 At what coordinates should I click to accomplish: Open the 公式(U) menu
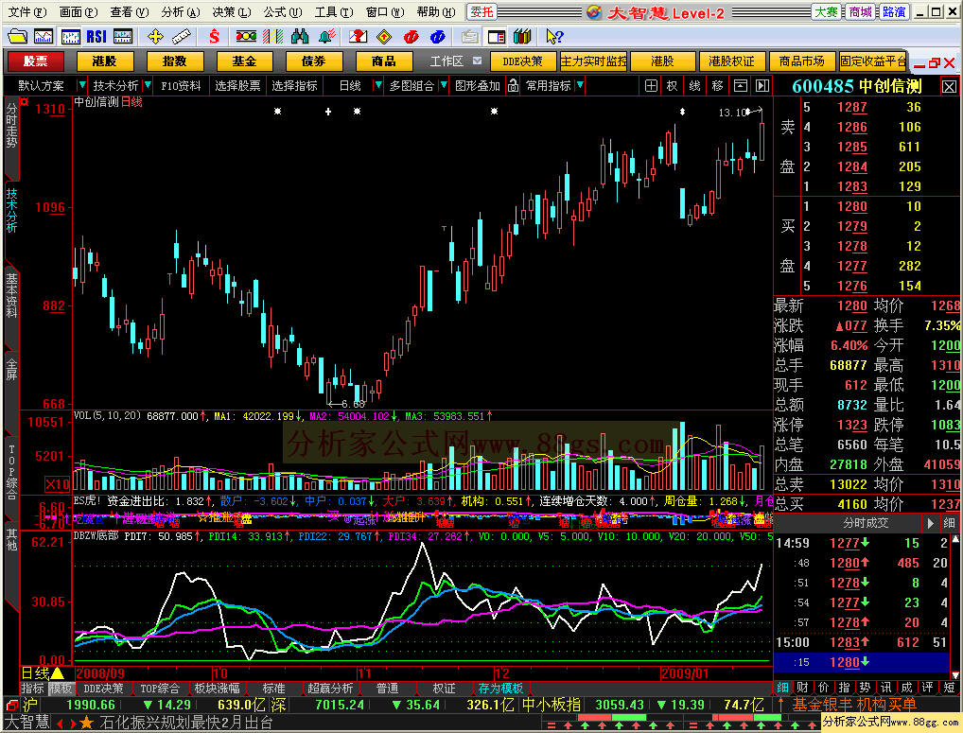click(x=283, y=12)
